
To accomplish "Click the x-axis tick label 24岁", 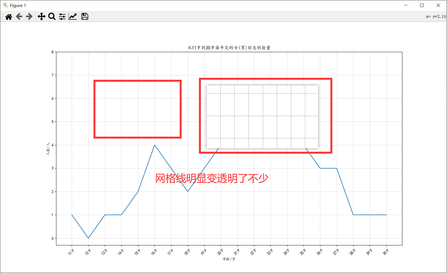I will click(x=287, y=252).
